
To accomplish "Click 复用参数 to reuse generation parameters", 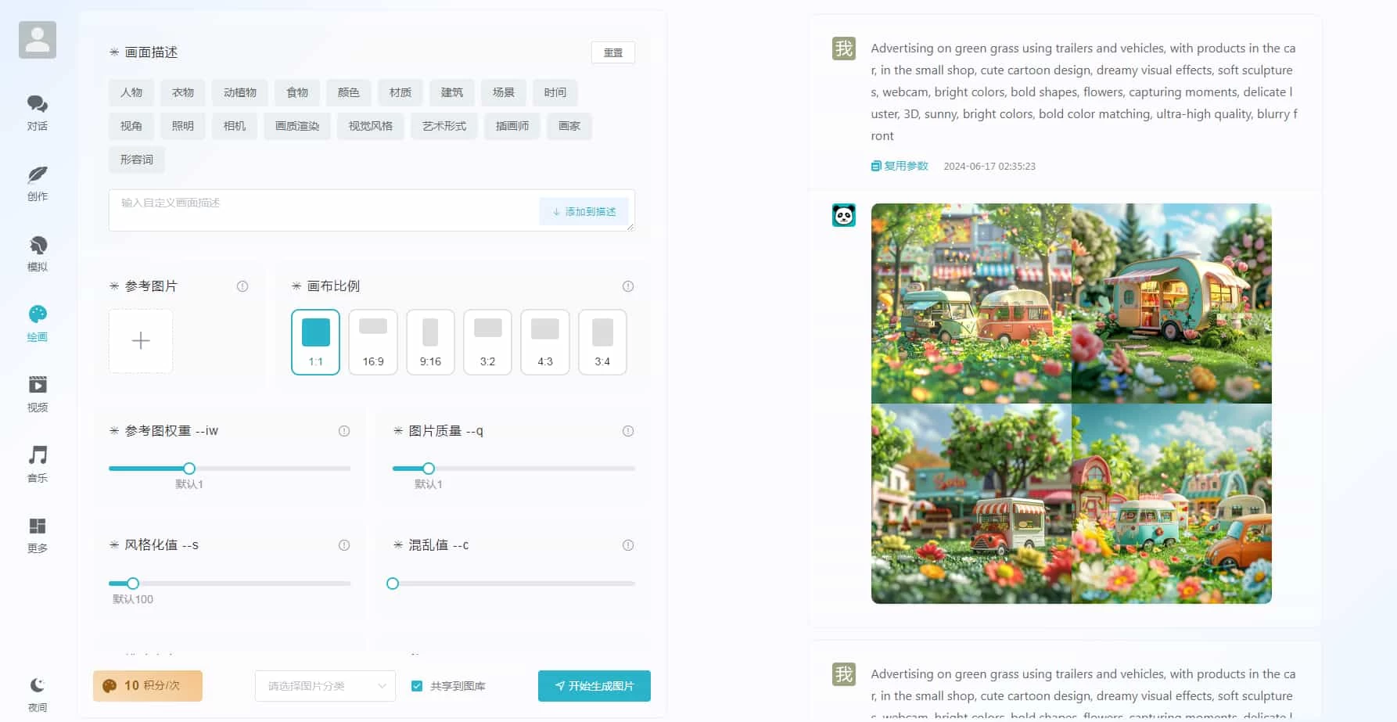I will point(900,165).
